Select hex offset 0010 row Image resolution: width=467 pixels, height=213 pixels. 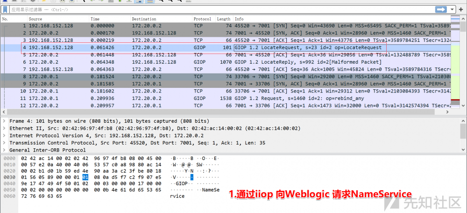point(9,165)
